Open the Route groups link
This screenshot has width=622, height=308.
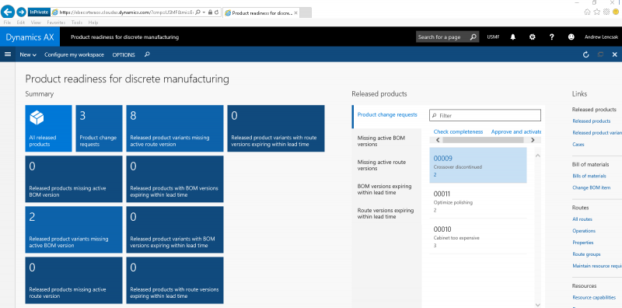586,254
